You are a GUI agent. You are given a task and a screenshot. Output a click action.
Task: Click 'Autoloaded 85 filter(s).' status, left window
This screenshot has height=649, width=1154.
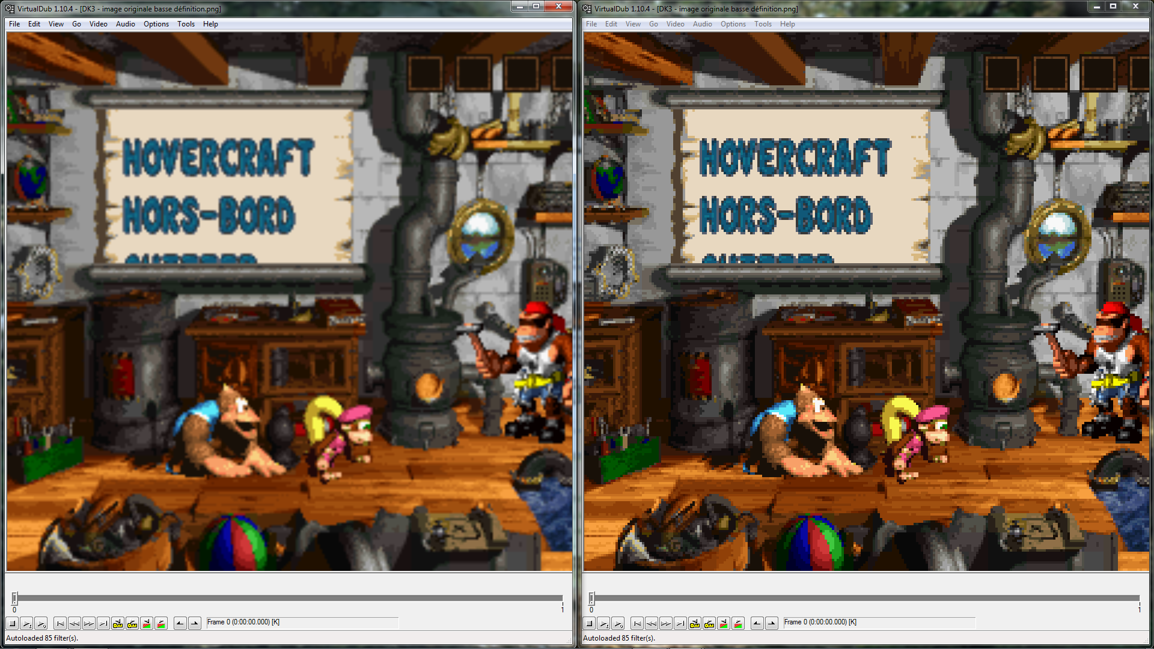pyautogui.click(x=42, y=638)
